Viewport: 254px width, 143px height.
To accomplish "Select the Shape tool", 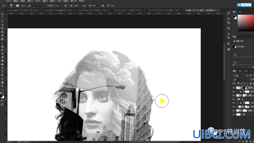I will [x=2, y=79].
